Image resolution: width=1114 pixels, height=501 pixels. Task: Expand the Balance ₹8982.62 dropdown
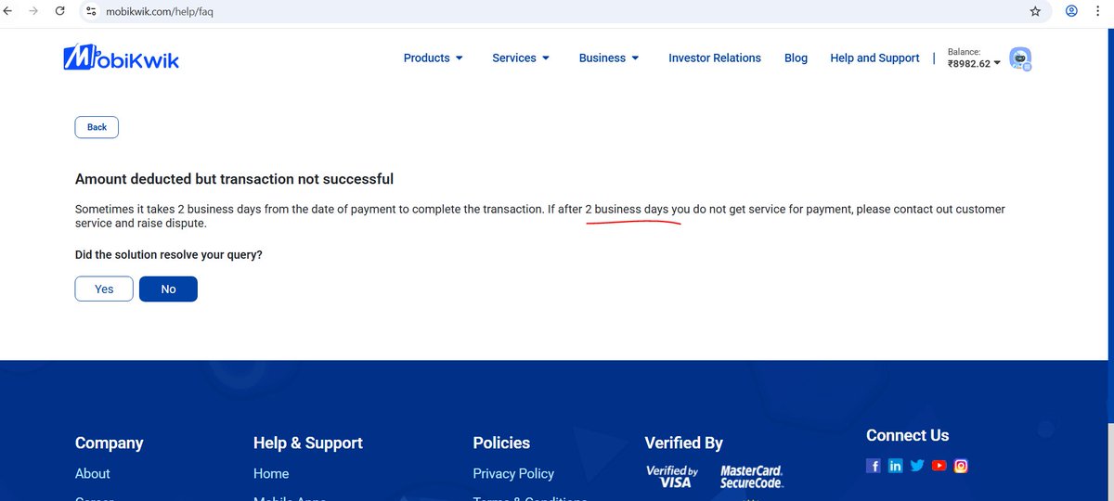[974, 58]
